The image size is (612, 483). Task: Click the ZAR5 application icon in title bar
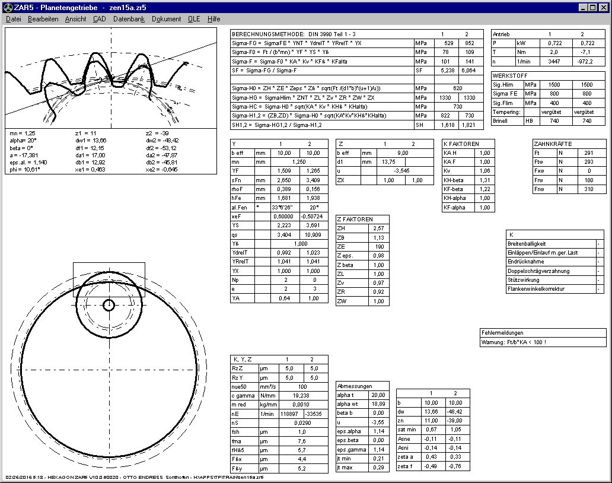point(8,7)
